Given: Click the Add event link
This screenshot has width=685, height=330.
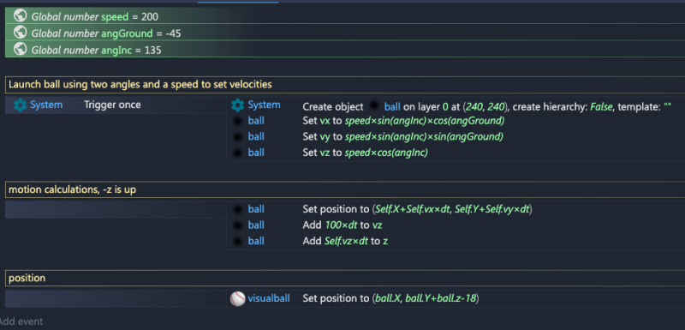Looking at the screenshot, I should point(21,321).
